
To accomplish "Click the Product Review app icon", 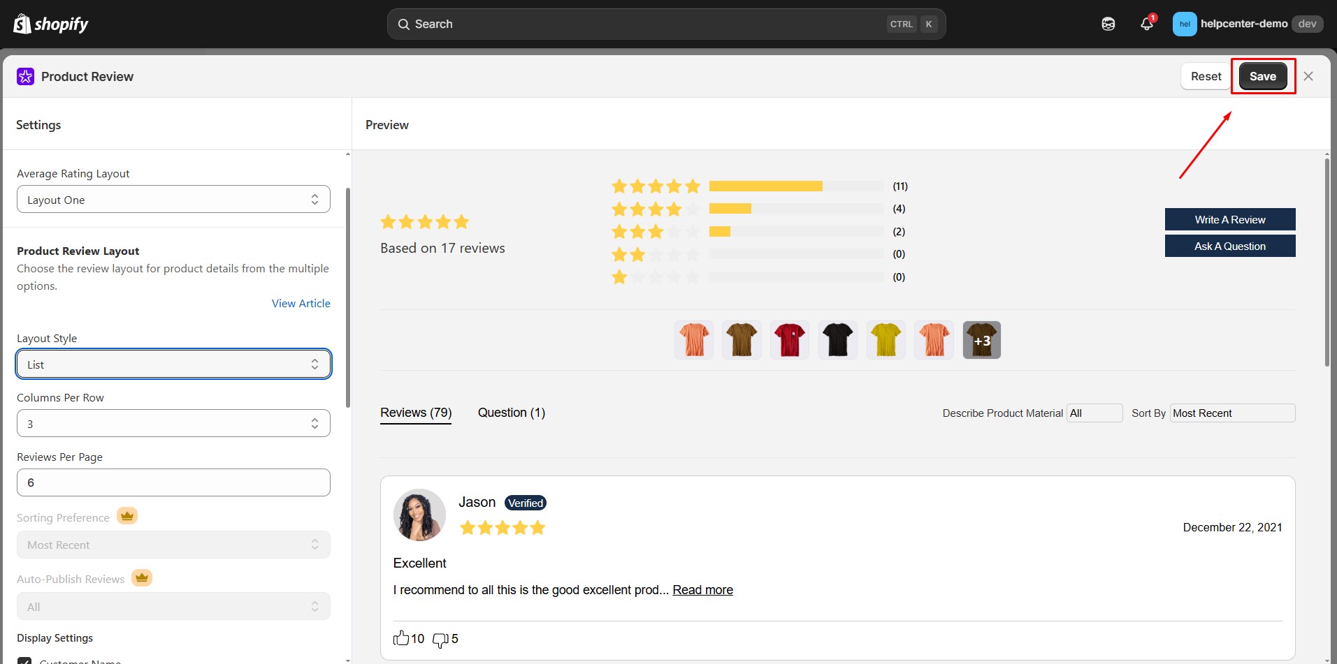I will [26, 77].
